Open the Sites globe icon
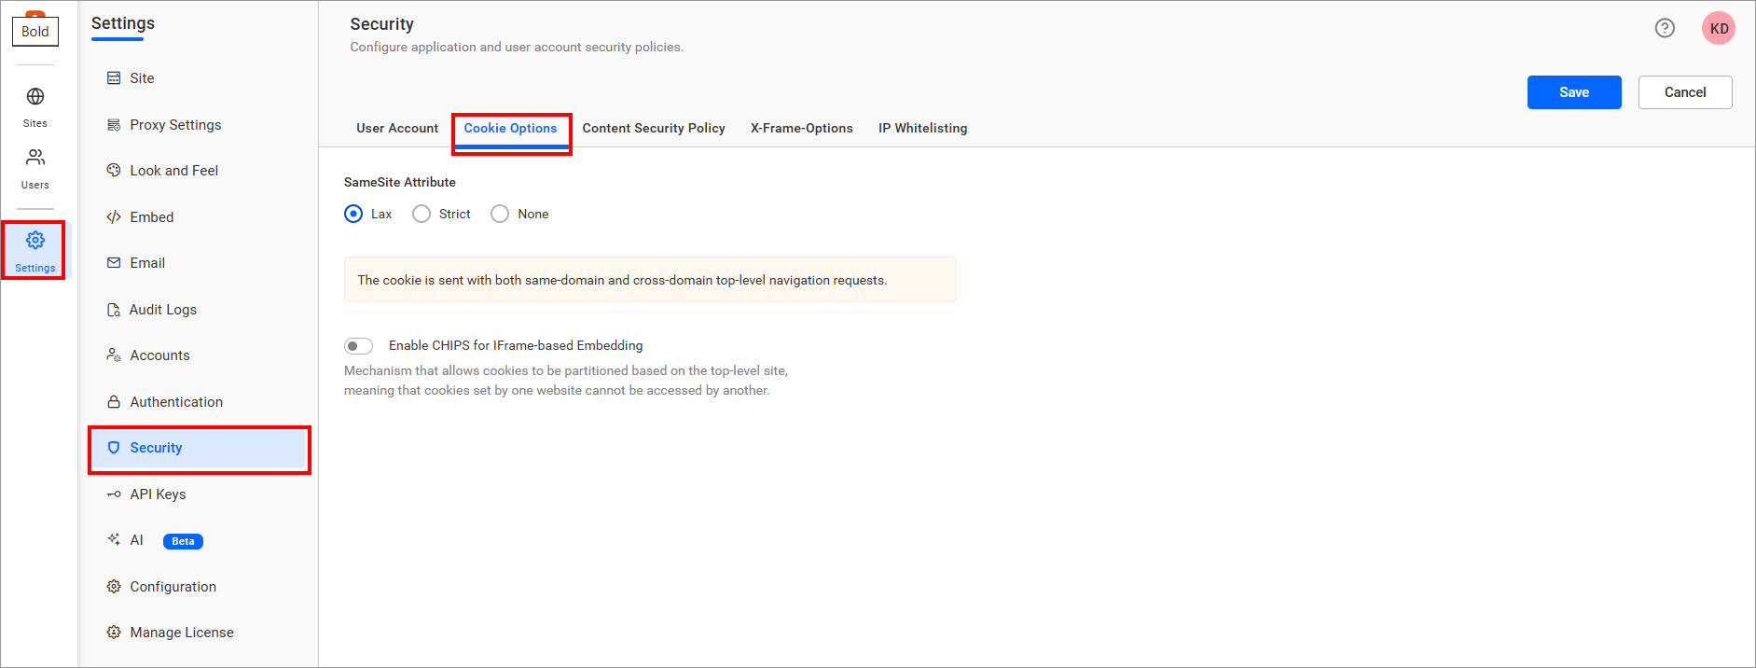This screenshot has width=1756, height=668. (x=35, y=97)
